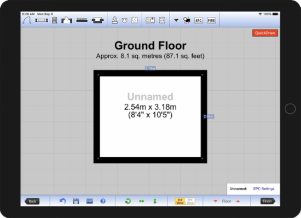Tap the top-left corner handle of the room

[99, 75]
